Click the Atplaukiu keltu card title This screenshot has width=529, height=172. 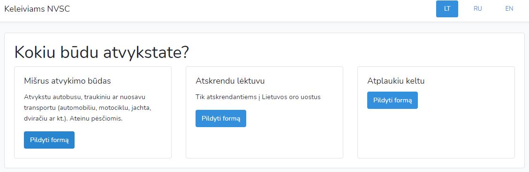(396, 81)
